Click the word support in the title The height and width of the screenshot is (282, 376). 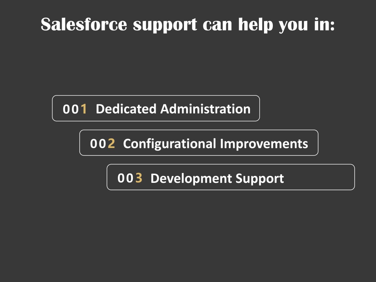click(x=165, y=25)
